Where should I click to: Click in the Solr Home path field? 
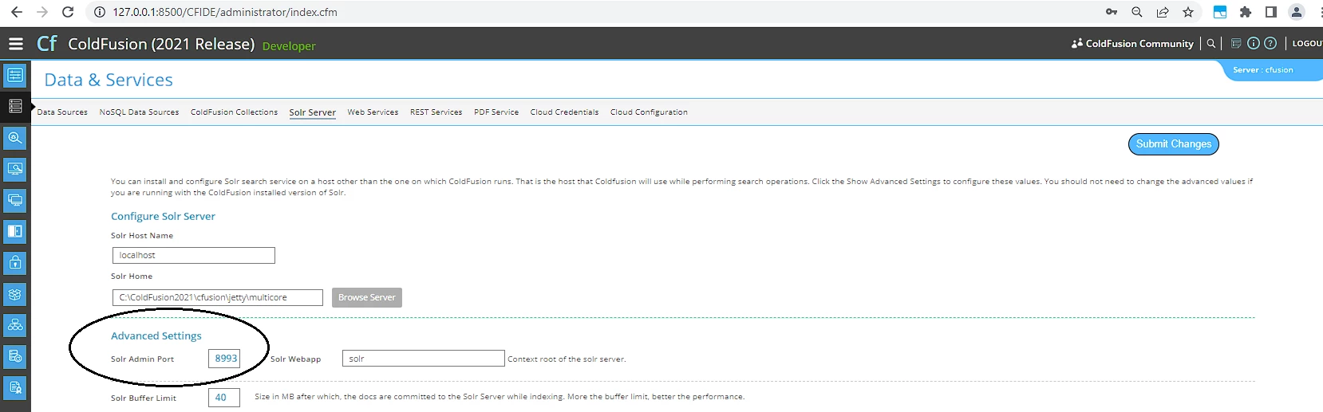pyautogui.click(x=218, y=298)
